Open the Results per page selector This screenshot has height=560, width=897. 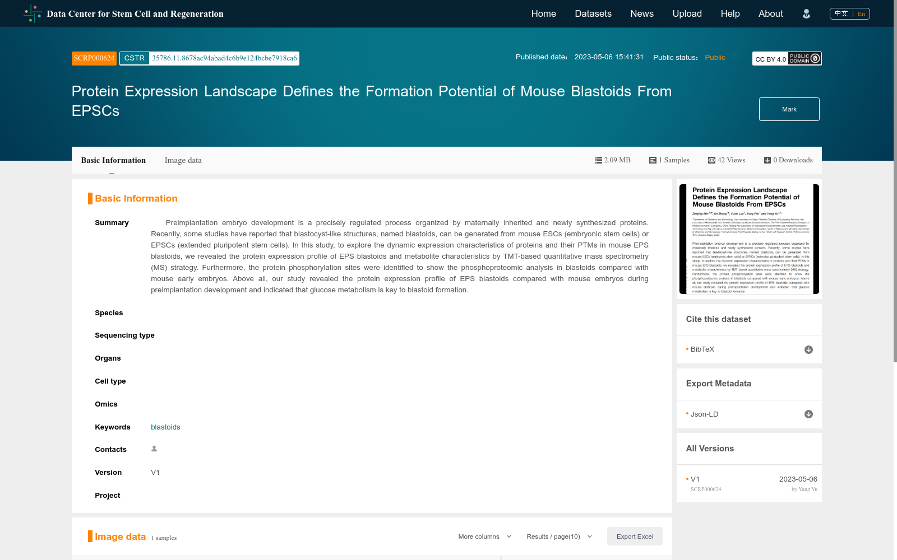(558, 536)
